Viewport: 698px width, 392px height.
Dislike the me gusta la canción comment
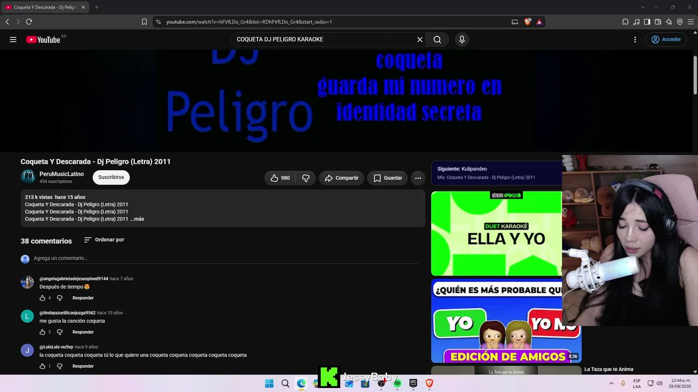click(x=60, y=332)
